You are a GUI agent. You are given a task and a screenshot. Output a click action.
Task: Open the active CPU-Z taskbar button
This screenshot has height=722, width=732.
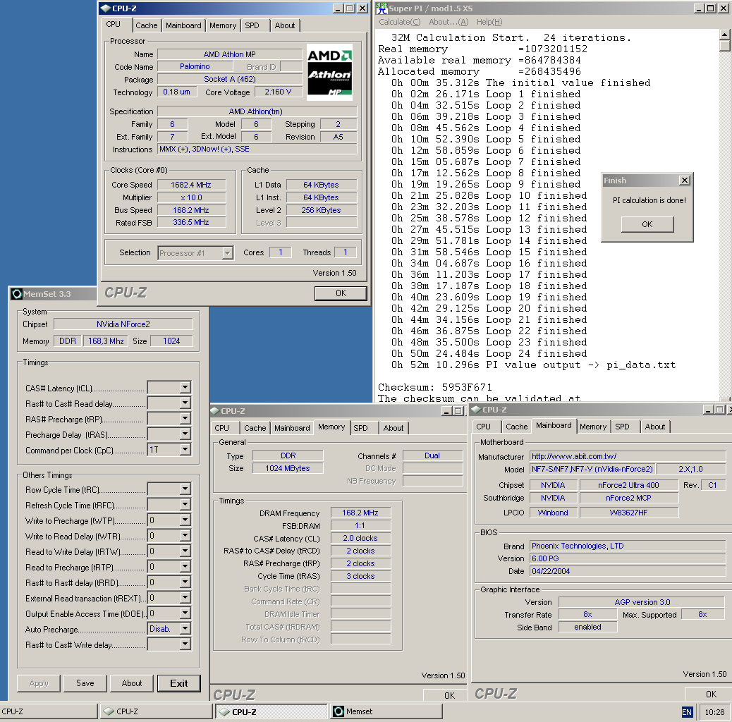(x=272, y=711)
